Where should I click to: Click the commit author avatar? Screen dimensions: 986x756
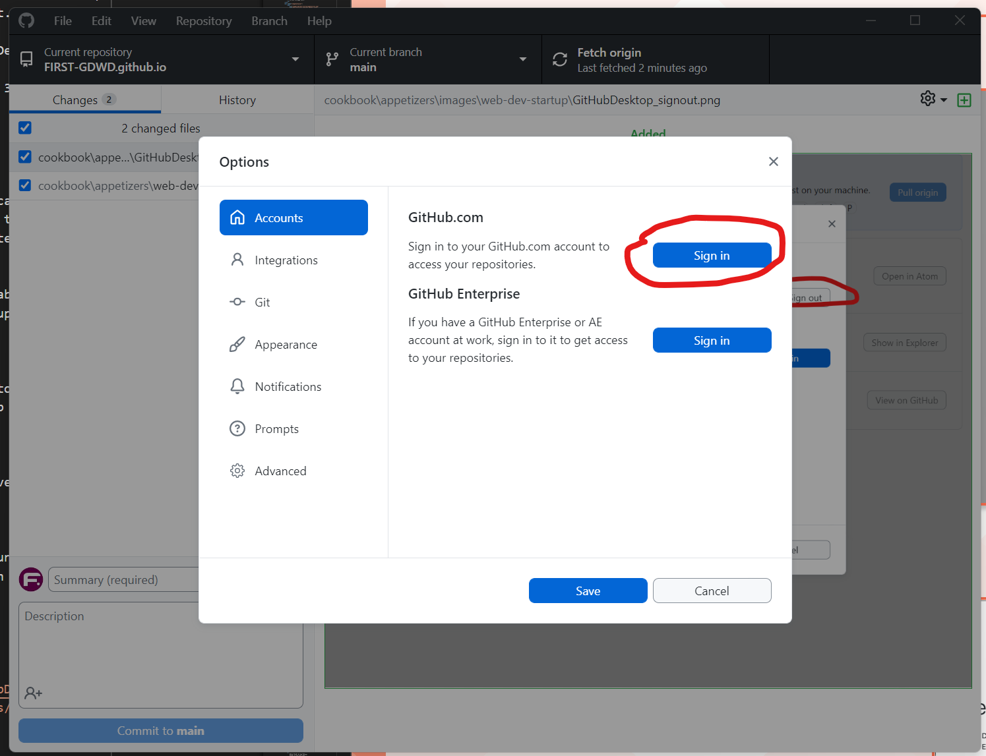pos(31,579)
